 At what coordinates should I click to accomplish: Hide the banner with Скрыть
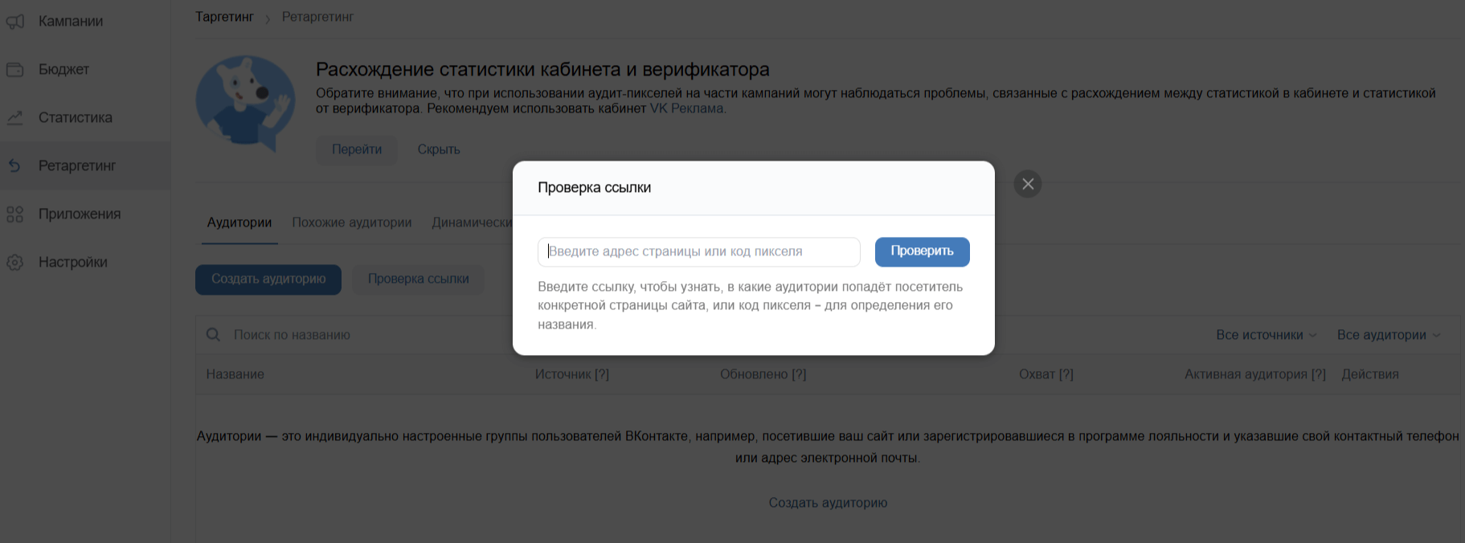pyautogui.click(x=438, y=149)
